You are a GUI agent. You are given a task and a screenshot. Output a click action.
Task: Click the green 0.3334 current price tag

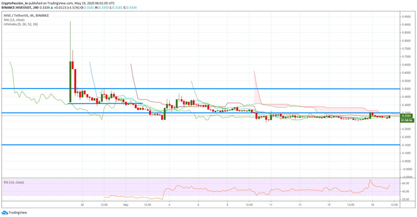click(407, 116)
